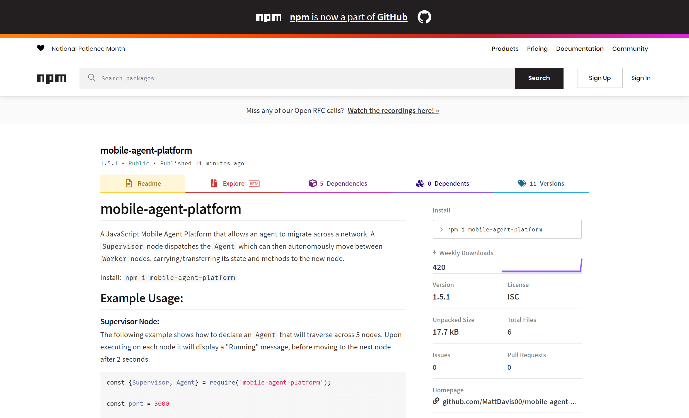Click the Explore zip-file icon
This screenshot has width=689, height=418.
point(214,183)
